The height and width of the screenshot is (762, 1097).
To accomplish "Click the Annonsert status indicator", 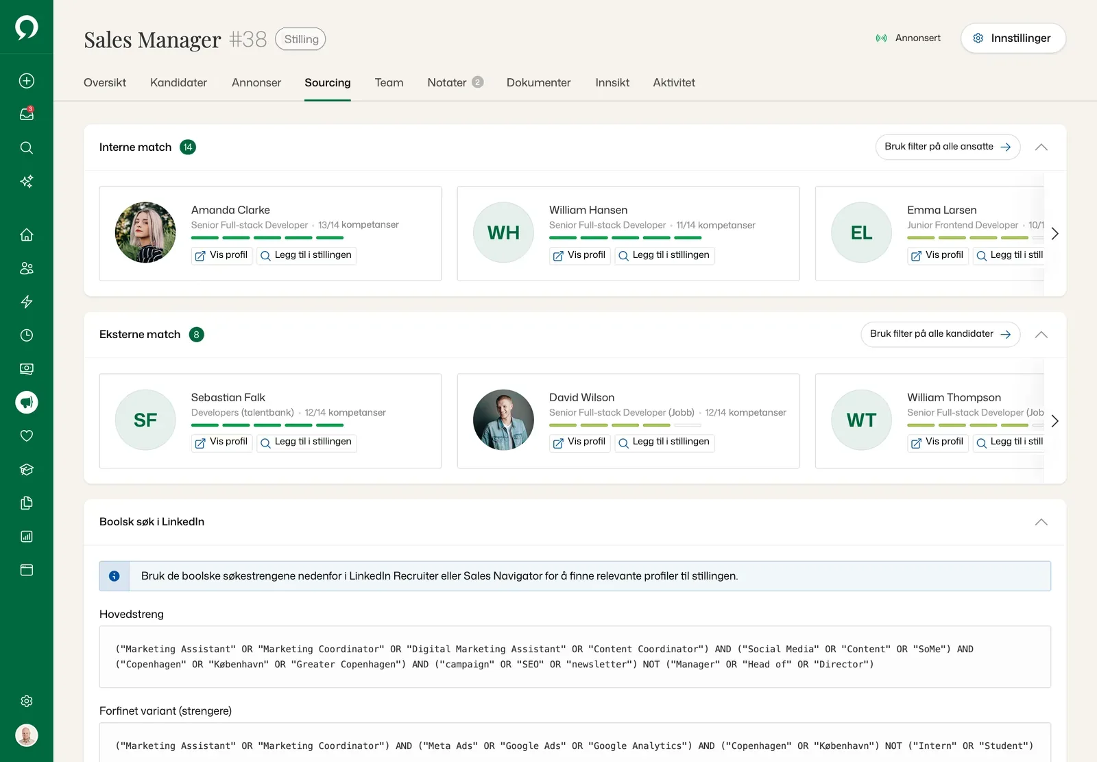I will [x=908, y=38].
